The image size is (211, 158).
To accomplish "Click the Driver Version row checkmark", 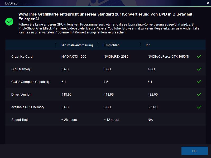I will click(199, 94).
